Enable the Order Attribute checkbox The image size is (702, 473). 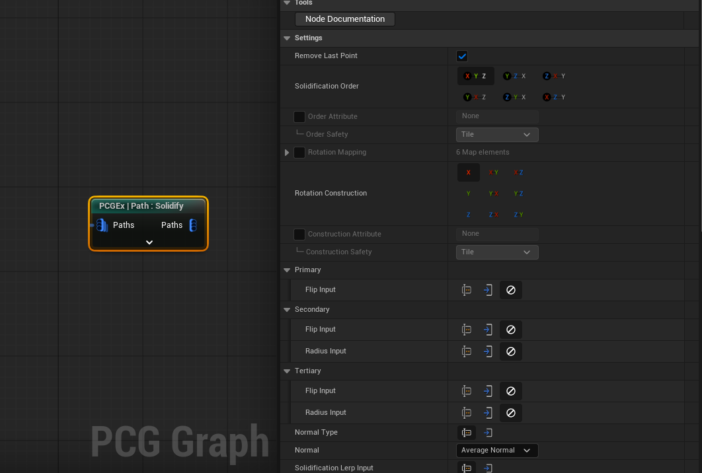(x=299, y=117)
